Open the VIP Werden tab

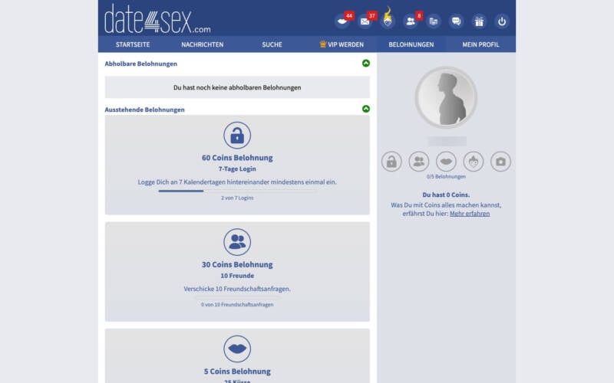click(342, 44)
